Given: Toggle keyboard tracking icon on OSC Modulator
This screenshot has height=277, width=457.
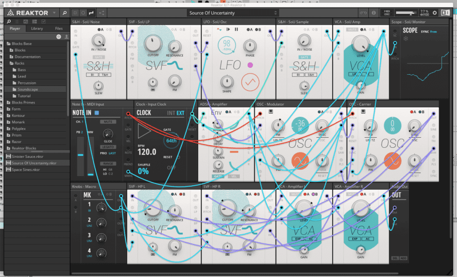Looking at the screenshot, I should pos(271,112).
